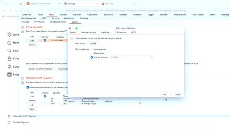This screenshot has height=129, width=230.
Task: Click Up button in intercept rules
Action: tap(32, 105)
